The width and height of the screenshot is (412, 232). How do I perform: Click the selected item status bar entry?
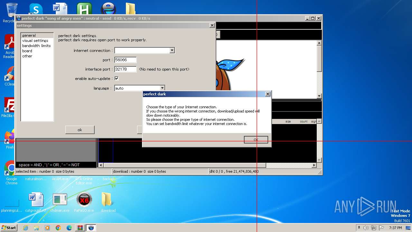pos(64,171)
